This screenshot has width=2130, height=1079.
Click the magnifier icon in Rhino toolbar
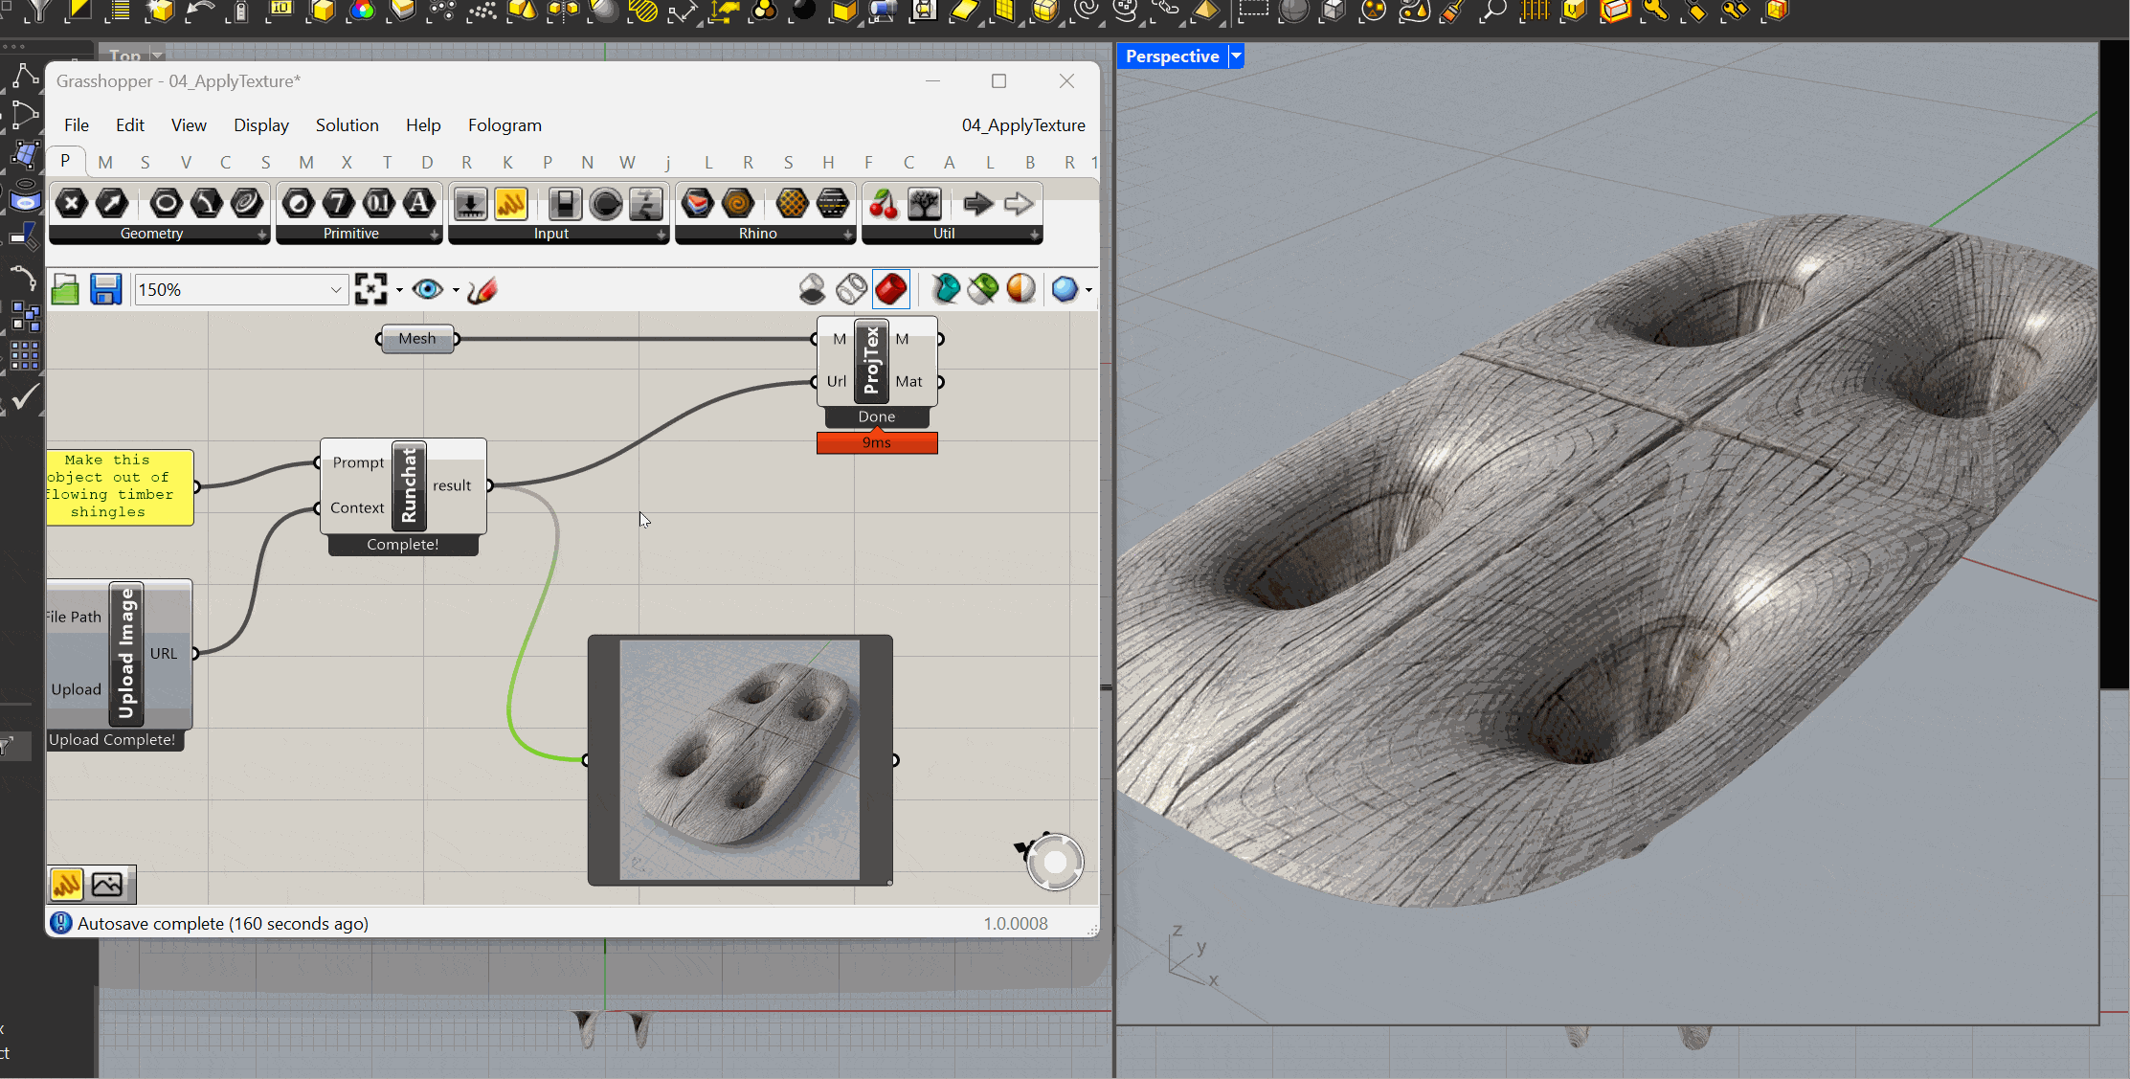point(1491,11)
